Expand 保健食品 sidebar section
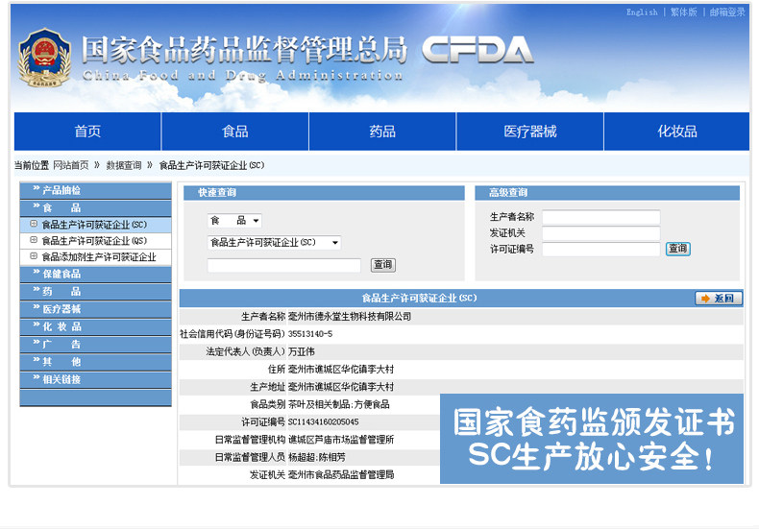The height and width of the screenshot is (529, 759). [x=95, y=274]
